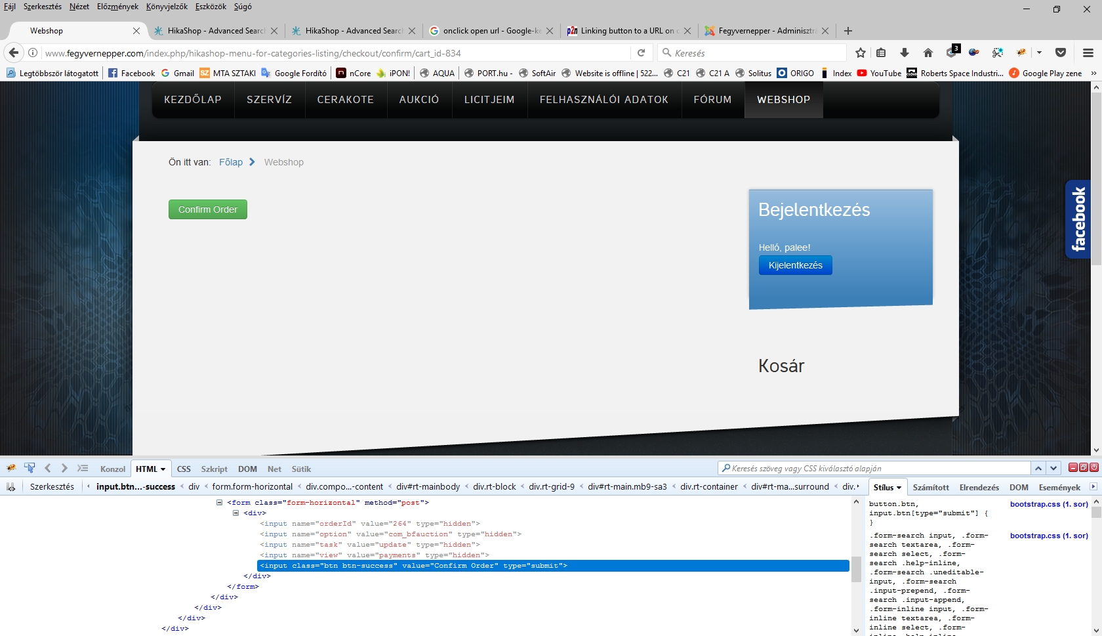Reload the page with the refresh icon

(x=642, y=53)
